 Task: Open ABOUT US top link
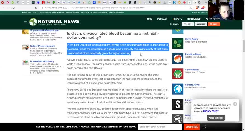pos(196,13)
